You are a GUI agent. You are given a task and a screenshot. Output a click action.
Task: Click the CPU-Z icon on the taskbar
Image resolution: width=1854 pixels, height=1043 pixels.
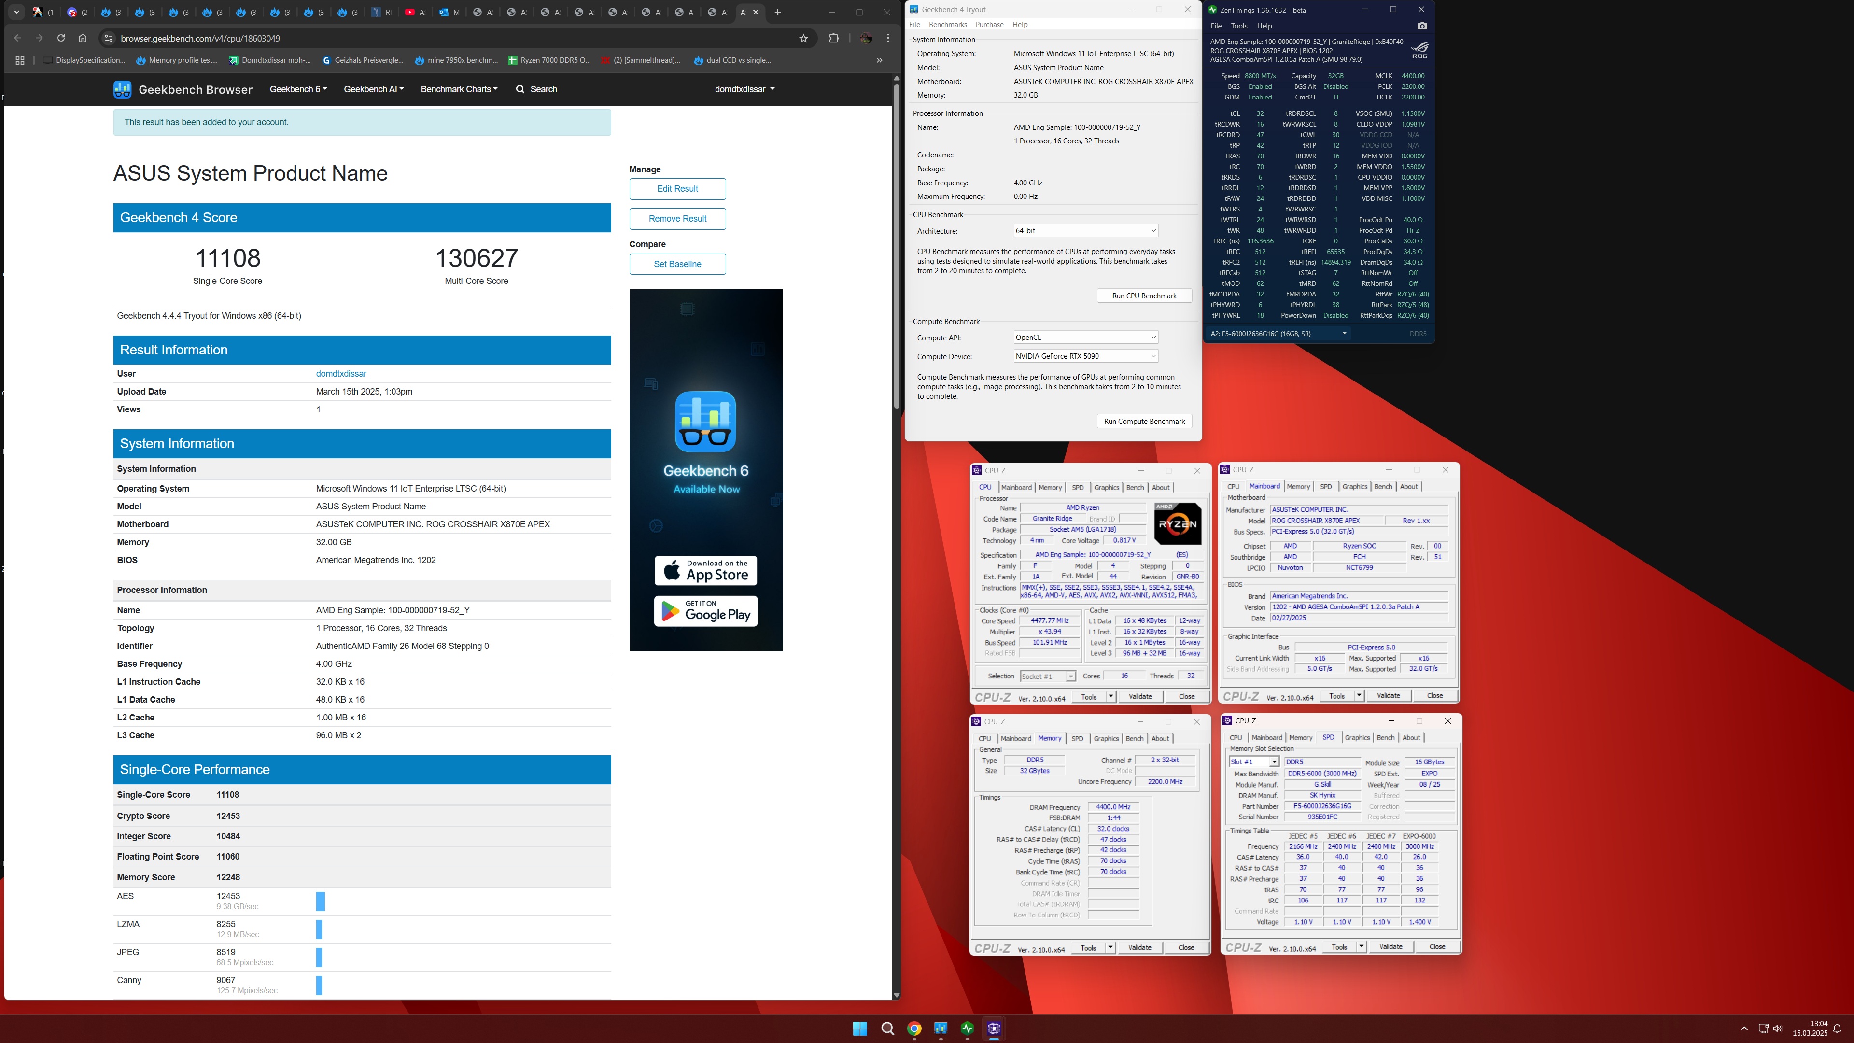[x=994, y=1029]
